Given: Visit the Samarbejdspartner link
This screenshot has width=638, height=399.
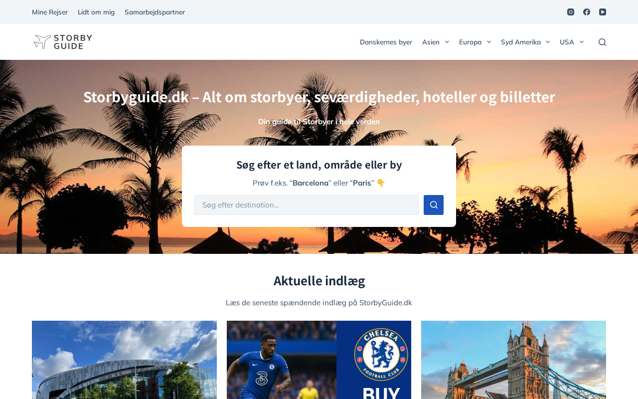Looking at the screenshot, I should tap(155, 12).
